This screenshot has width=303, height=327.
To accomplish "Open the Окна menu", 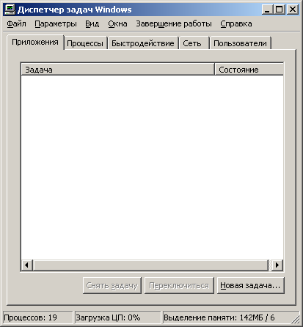I will coord(117,23).
